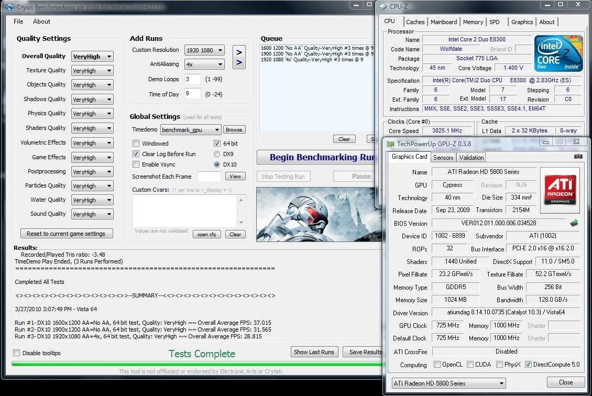Click the View button for screenshots
The image size is (592, 396).
pos(235,177)
